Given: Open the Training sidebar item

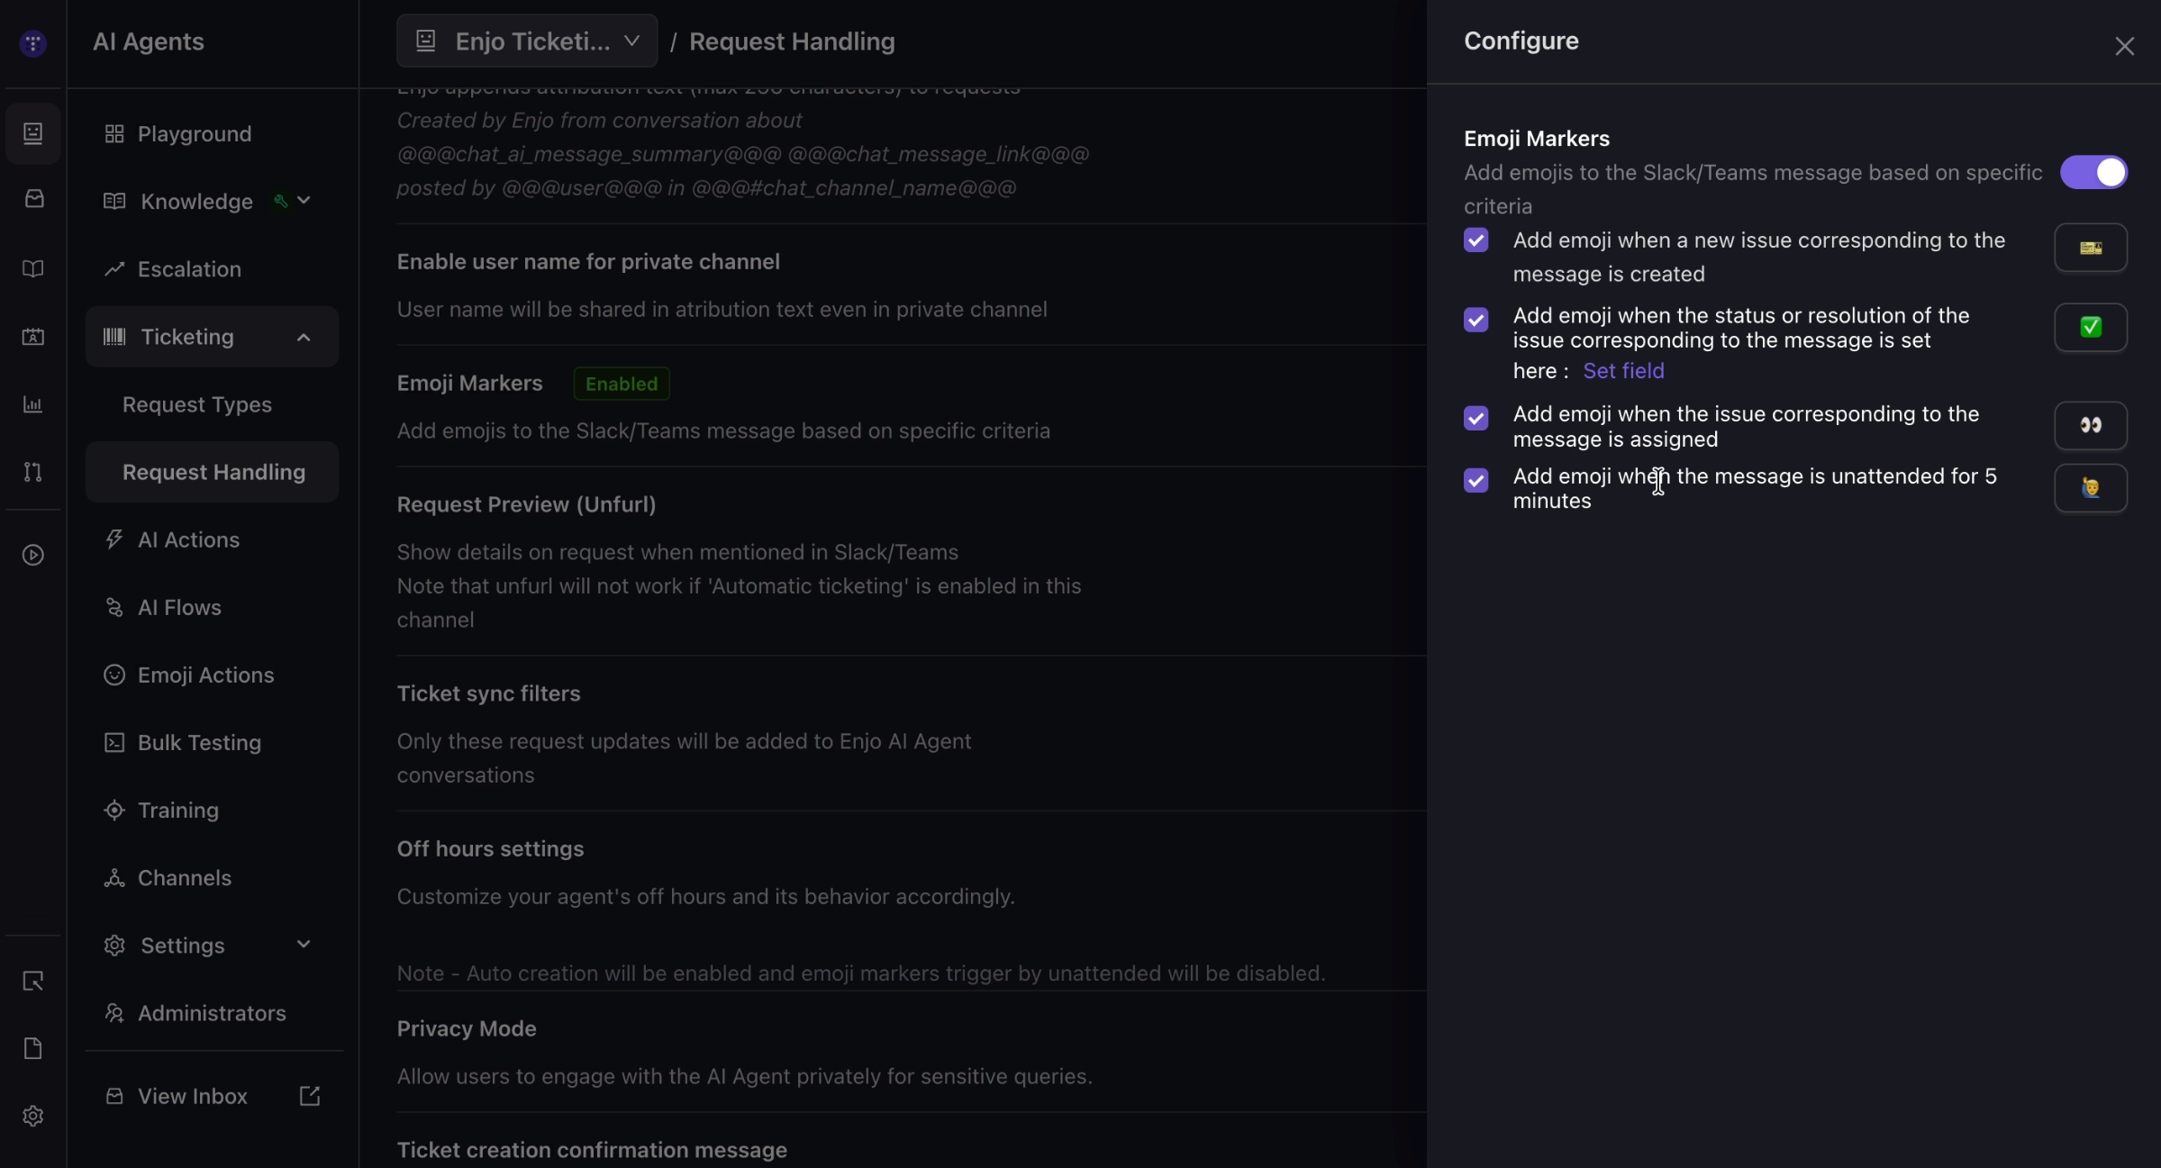Looking at the screenshot, I should click(177, 810).
